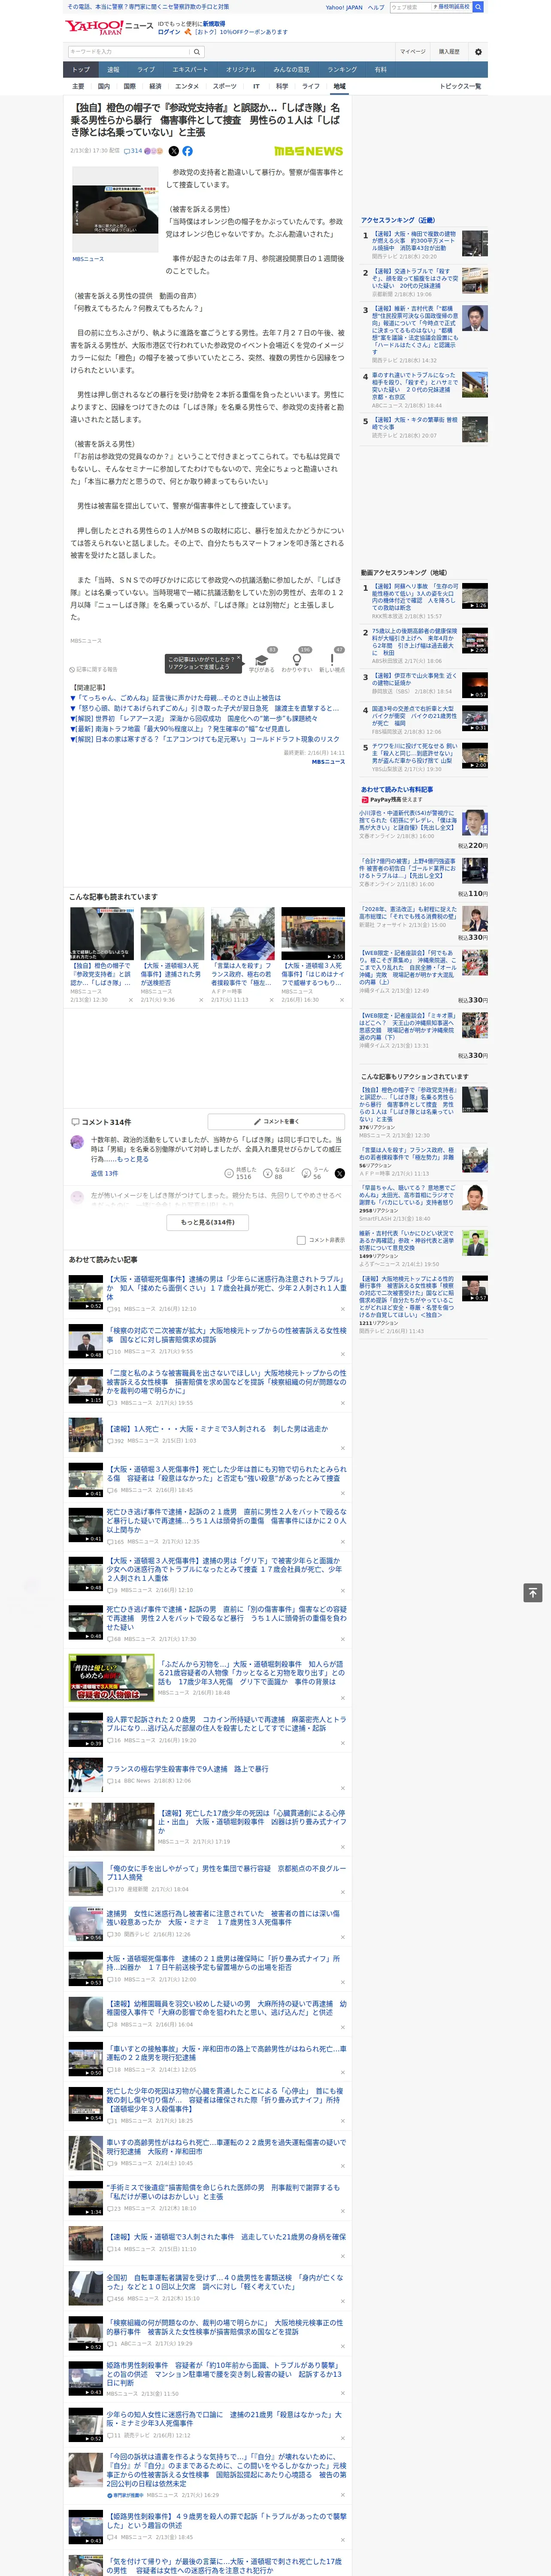
Task: Open the 購入履歴 button
Action: pyautogui.click(x=449, y=51)
